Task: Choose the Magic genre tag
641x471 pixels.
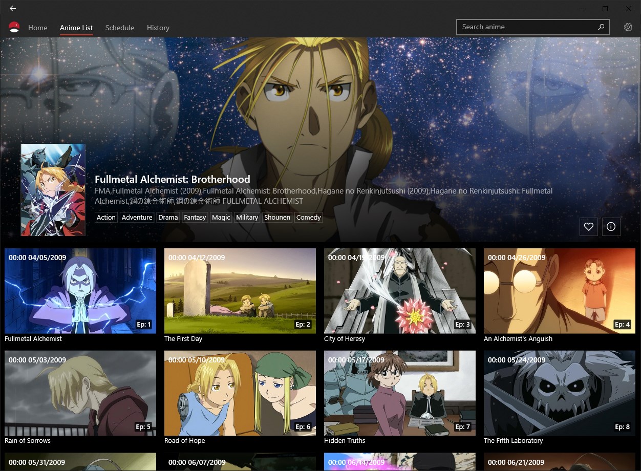Action: 221,218
